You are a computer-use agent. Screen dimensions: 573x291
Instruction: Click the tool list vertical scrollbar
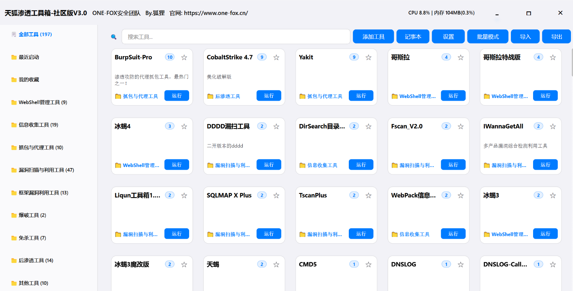tap(572, 62)
